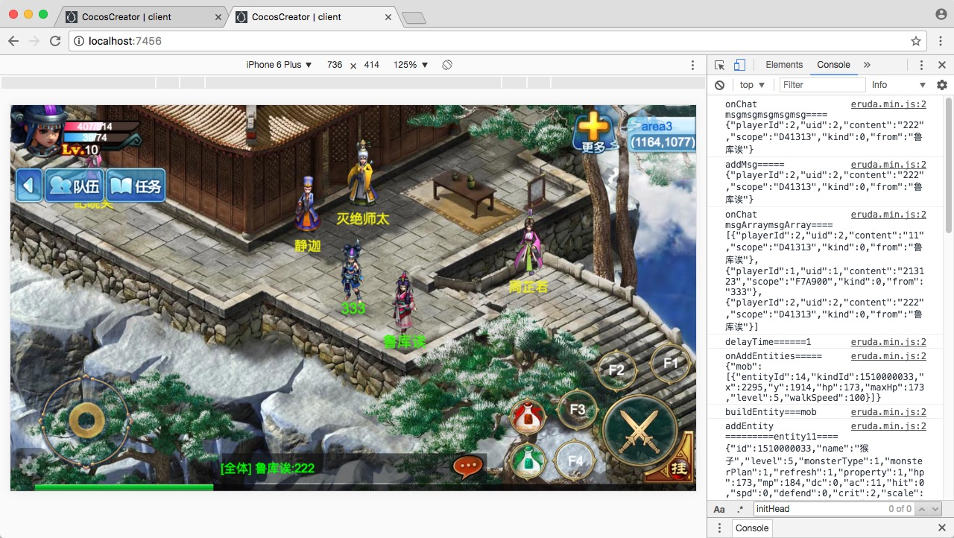Open the top execution context dropdown
The height and width of the screenshot is (538, 954).
point(752,85)
